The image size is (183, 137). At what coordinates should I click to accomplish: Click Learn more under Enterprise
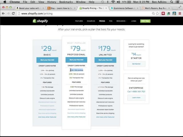click(136, 98)
